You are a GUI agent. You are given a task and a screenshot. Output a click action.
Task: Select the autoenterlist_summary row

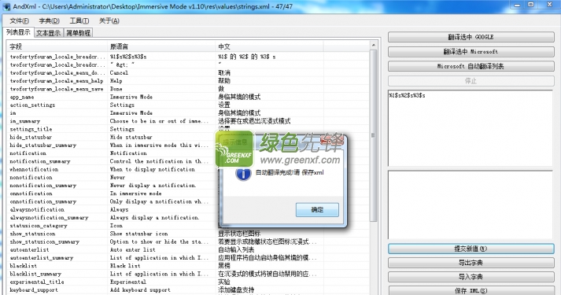(188, 258)
